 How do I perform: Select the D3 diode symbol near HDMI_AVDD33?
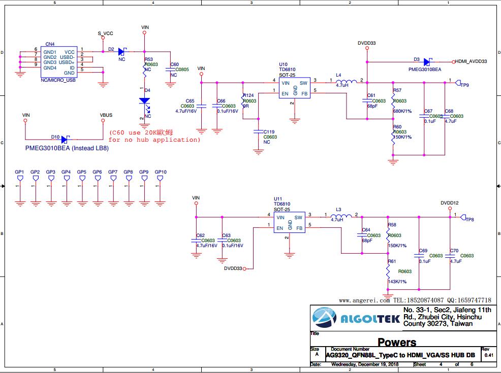(427, 62)
